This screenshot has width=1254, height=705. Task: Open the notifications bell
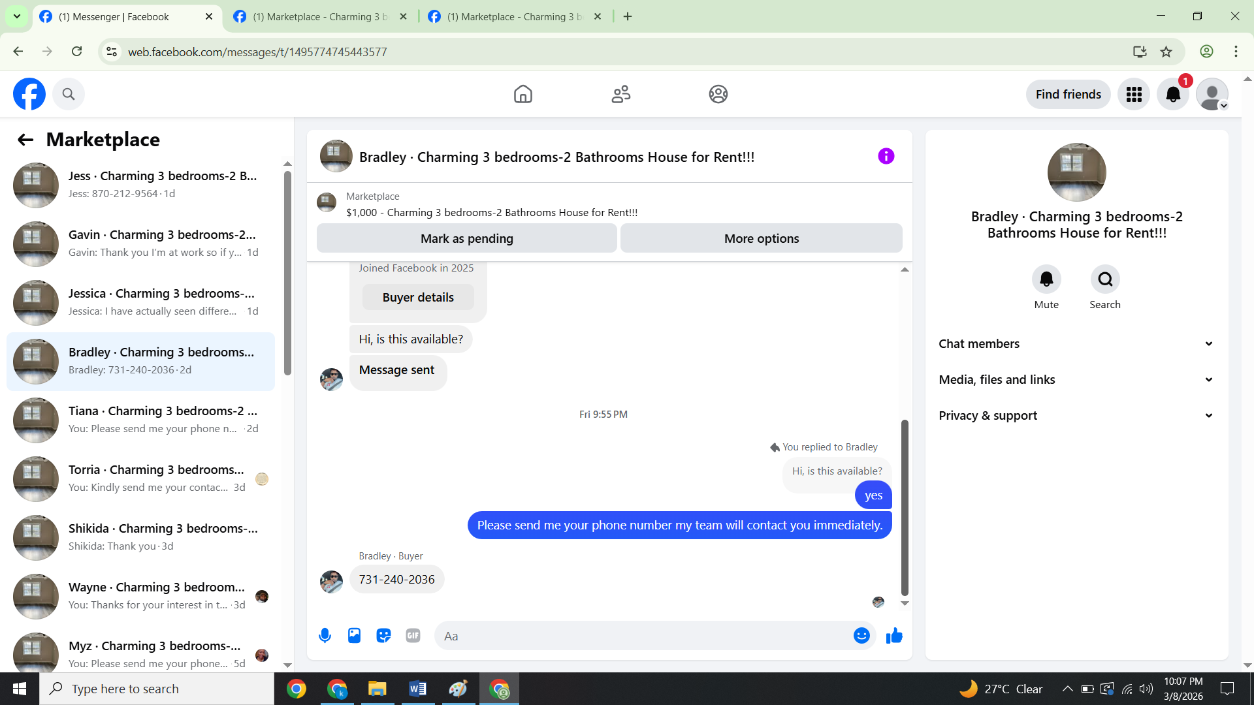click(1173, 95)
